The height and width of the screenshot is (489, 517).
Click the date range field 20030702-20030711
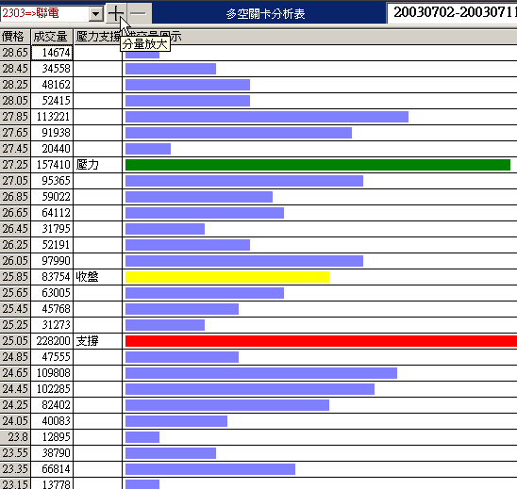pos(453,13)
